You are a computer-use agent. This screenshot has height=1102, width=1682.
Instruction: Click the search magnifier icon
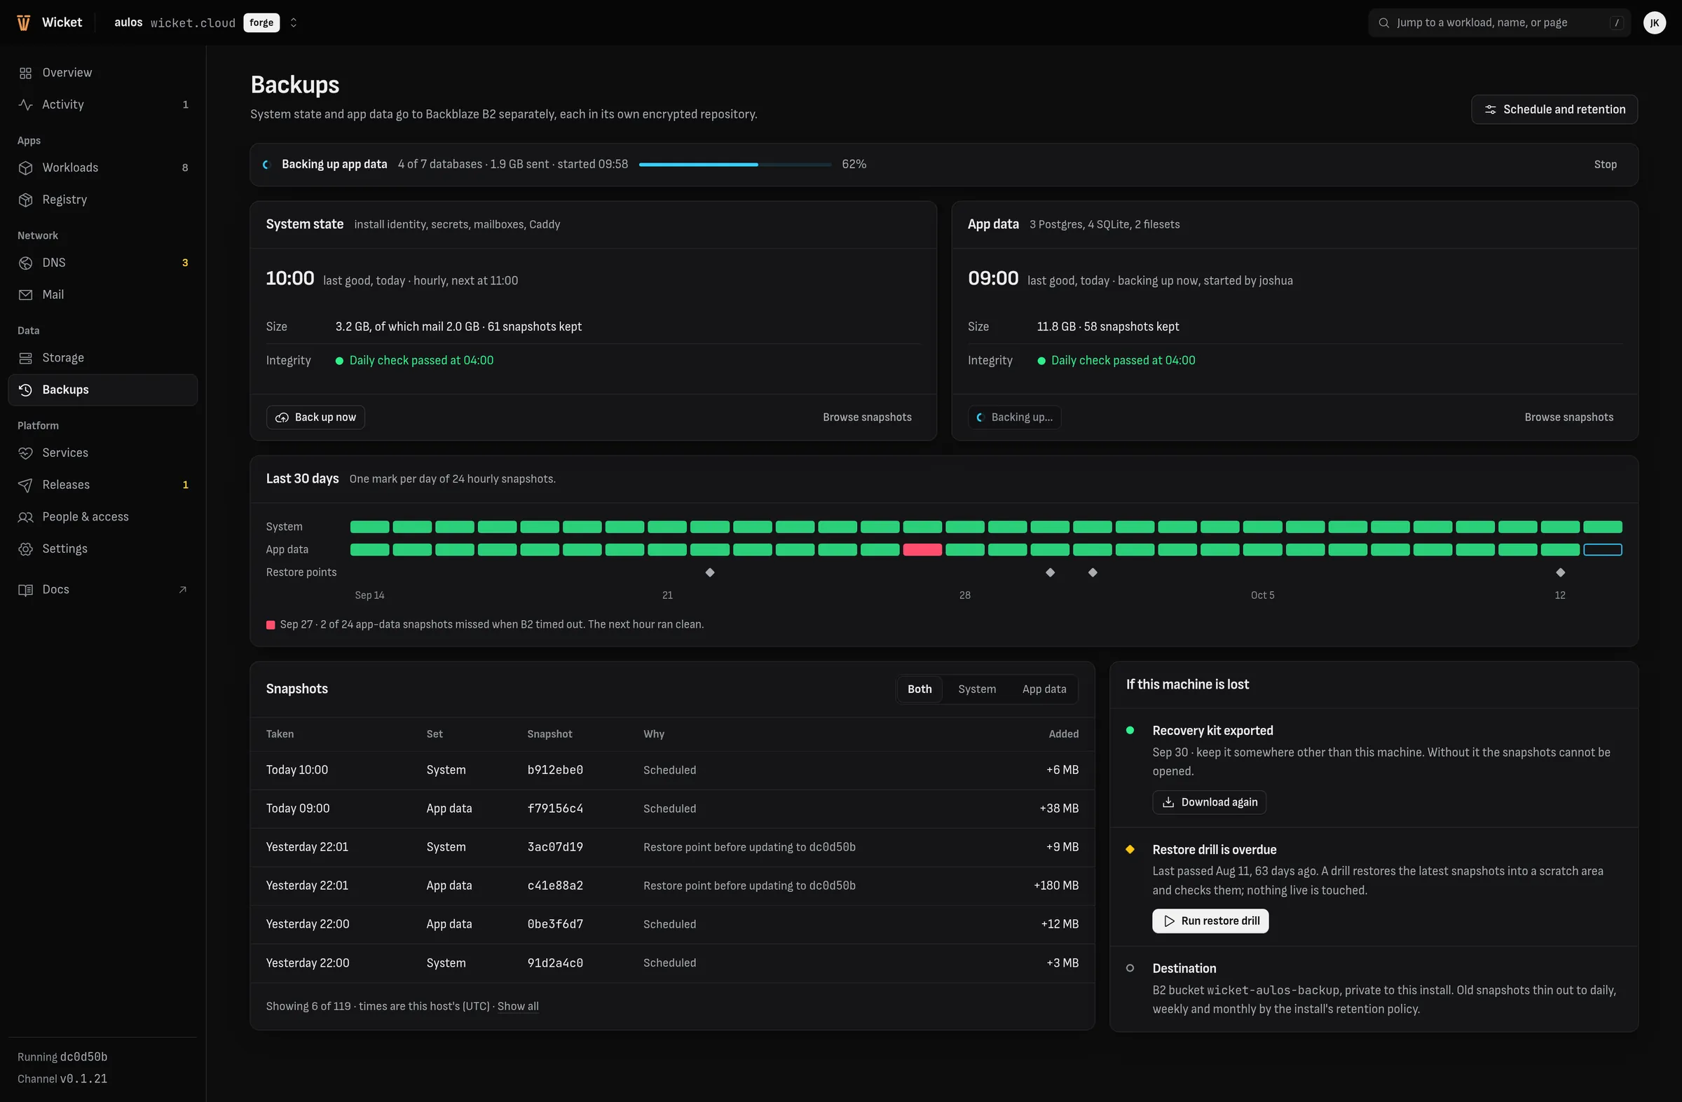pos(1383,22)
